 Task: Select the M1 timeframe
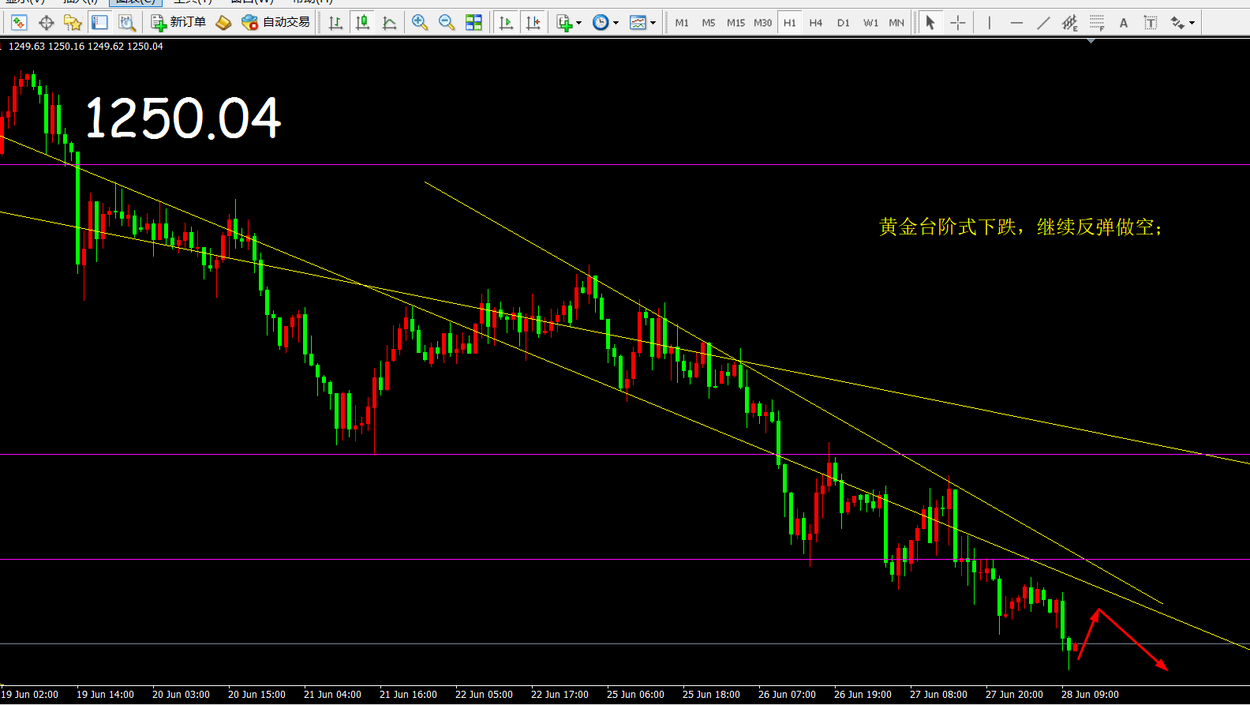point(682,23)
